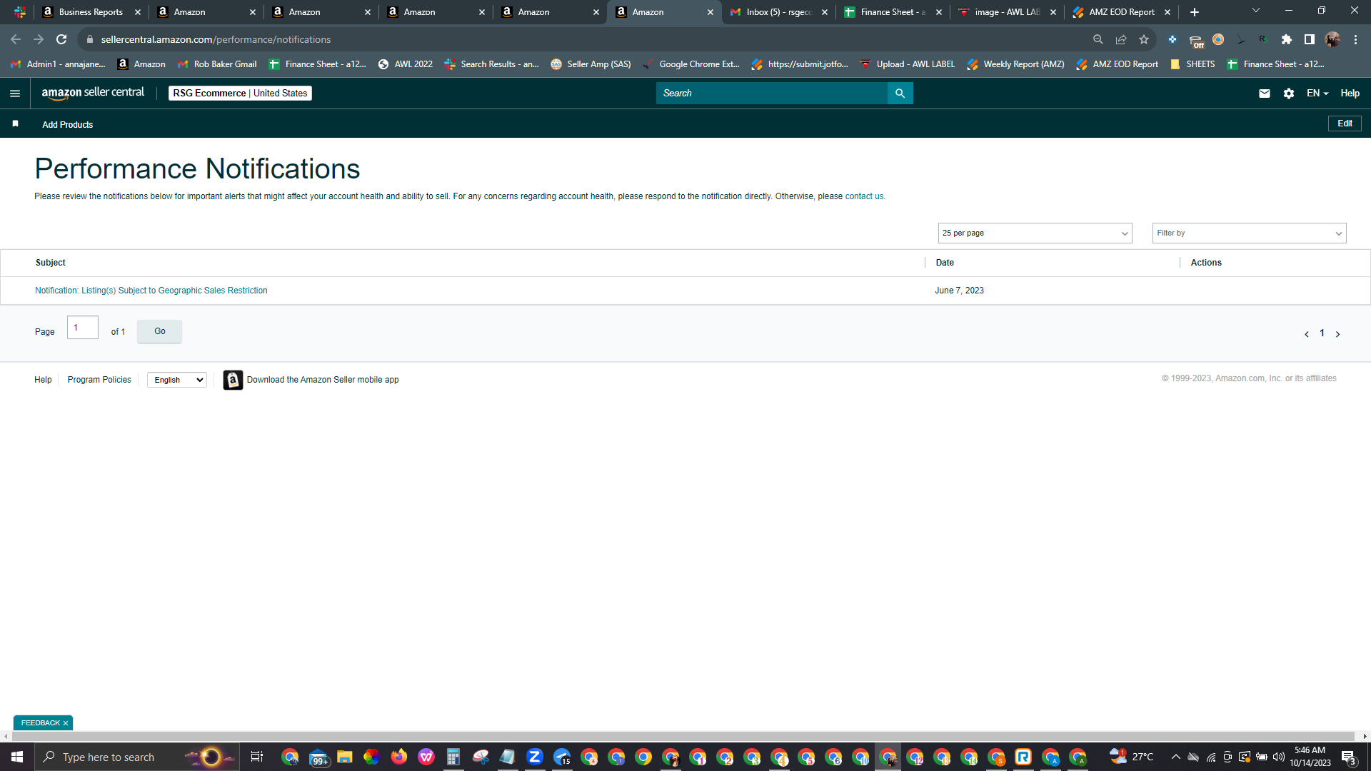Screen dimensions: 1371x771
Task: Expand the EN language selector
Action: pyautogui.click(x=1317, y=94)
